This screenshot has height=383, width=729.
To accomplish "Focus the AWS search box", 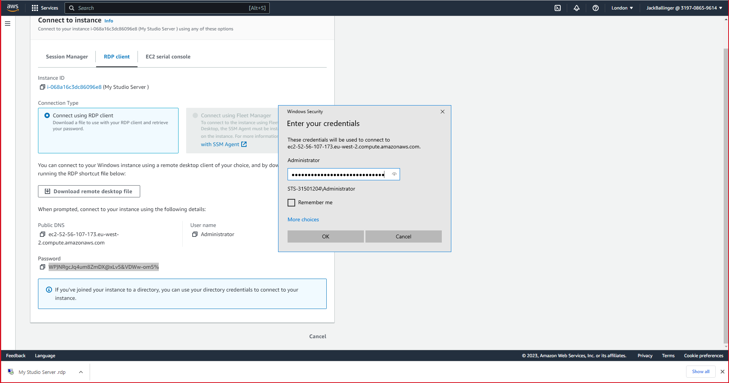I will pyautogui.click(x=167, y=8).
